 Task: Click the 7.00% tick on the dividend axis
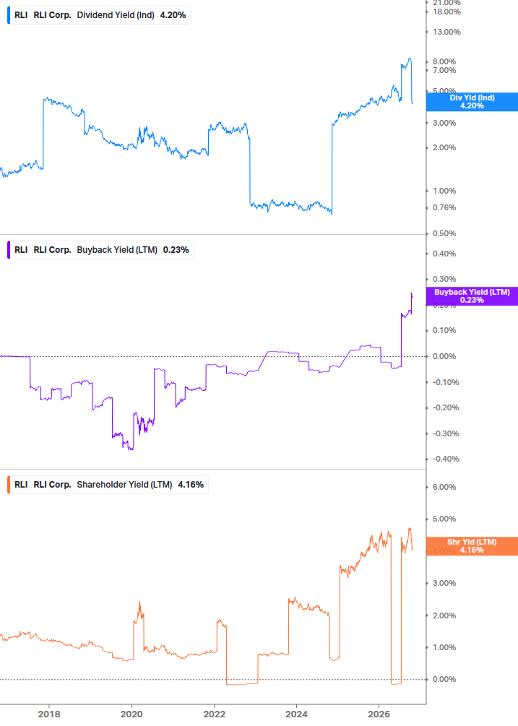(x=444, y=70)
